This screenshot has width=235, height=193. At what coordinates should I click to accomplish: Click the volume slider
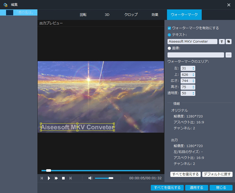click(x=104, y=178)
